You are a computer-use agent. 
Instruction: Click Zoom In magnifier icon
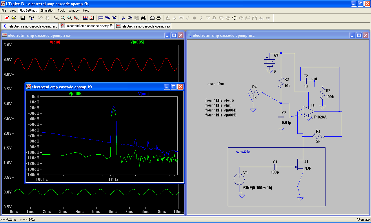tap(56, 18)
